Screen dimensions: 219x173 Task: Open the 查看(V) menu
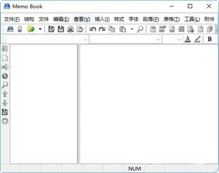pos(82,19)
